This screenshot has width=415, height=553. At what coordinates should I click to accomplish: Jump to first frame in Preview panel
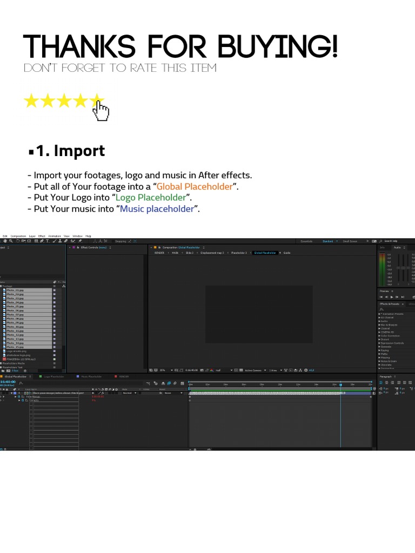381,296
